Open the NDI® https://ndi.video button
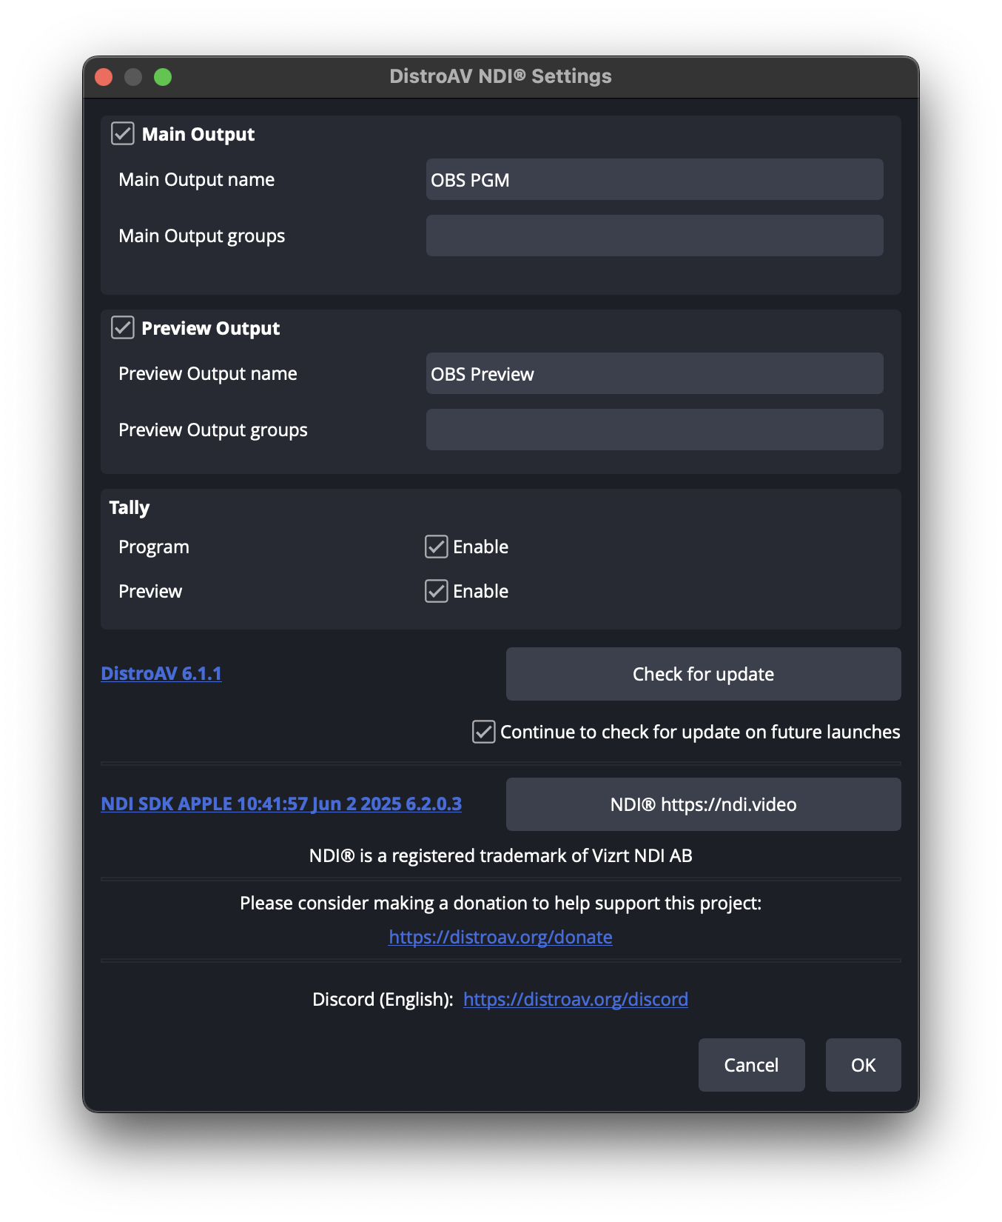The height and width of the screenshot is (1222, 1002). point(703,804)
